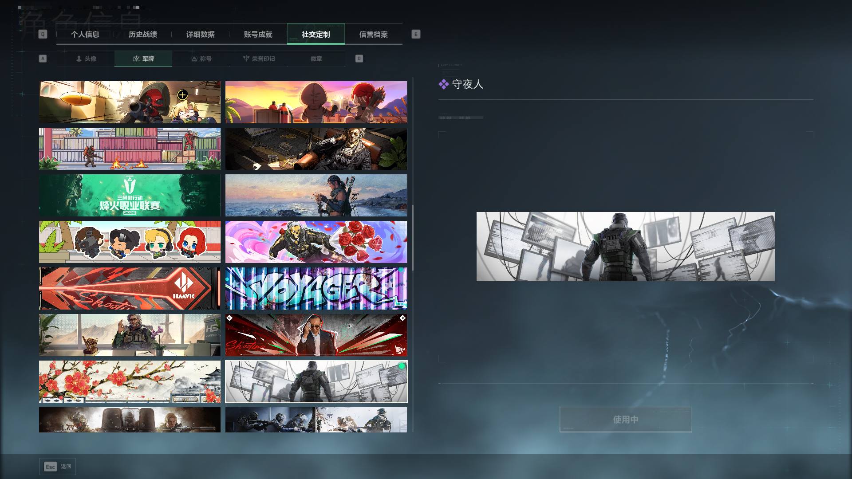The height and width of the screenshot is (479, 852).
Task: Click the Q key previous-tab icon
Action: (43, 34)
